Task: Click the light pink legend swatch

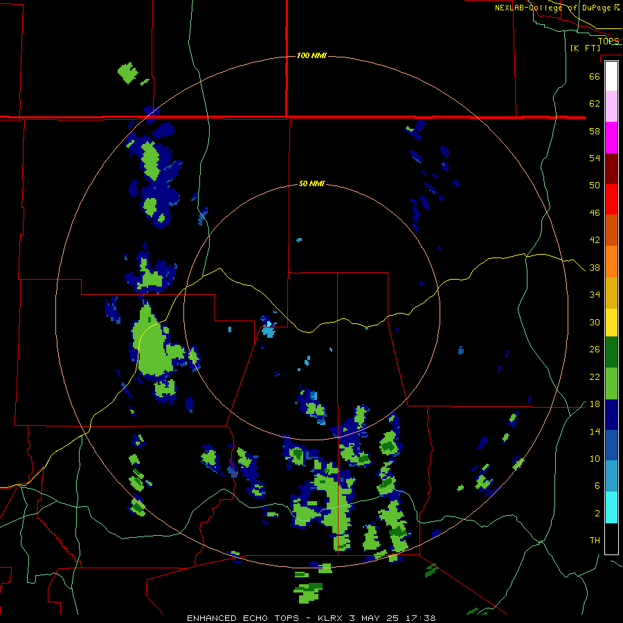Action: pyautogui.click(x=611, y=106)
